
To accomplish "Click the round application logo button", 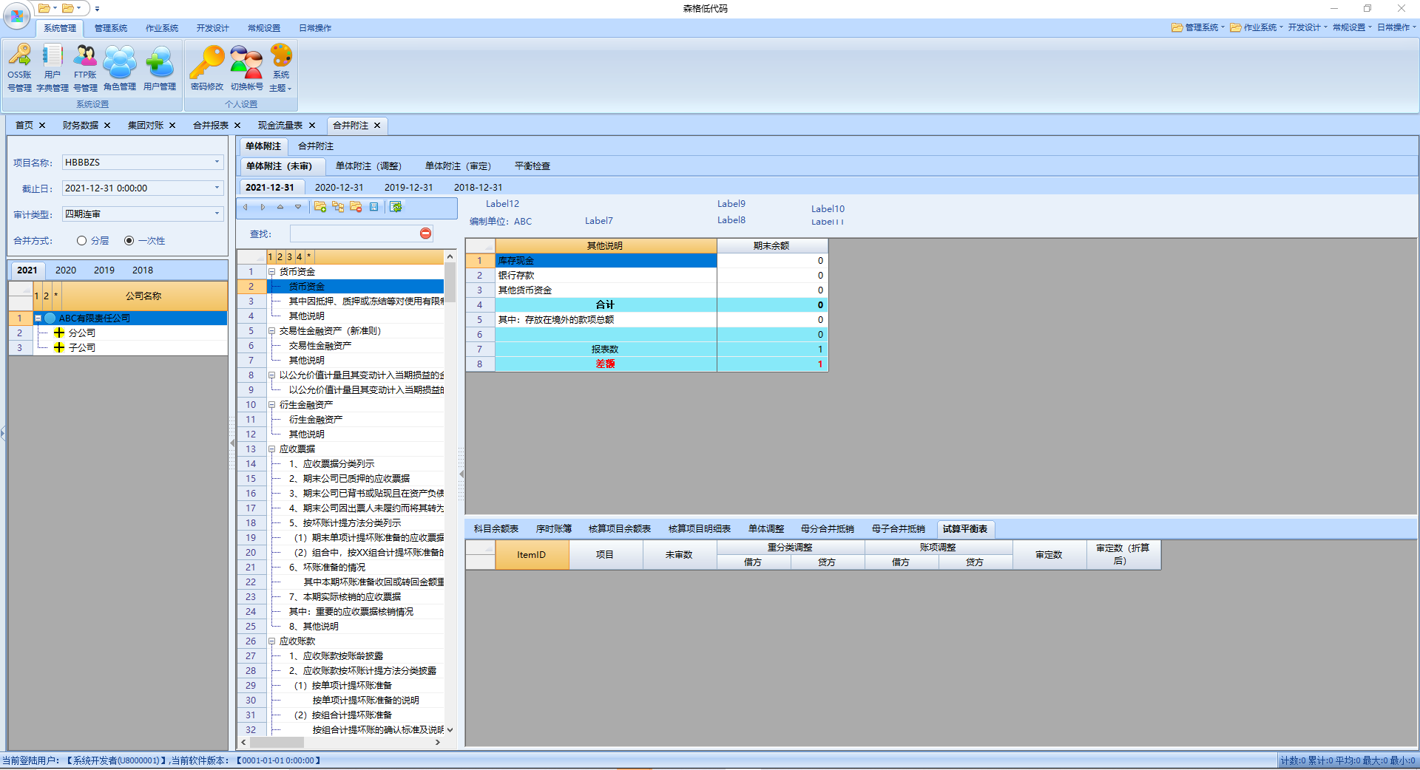I will pyautogui.click(x=17, y=16).
